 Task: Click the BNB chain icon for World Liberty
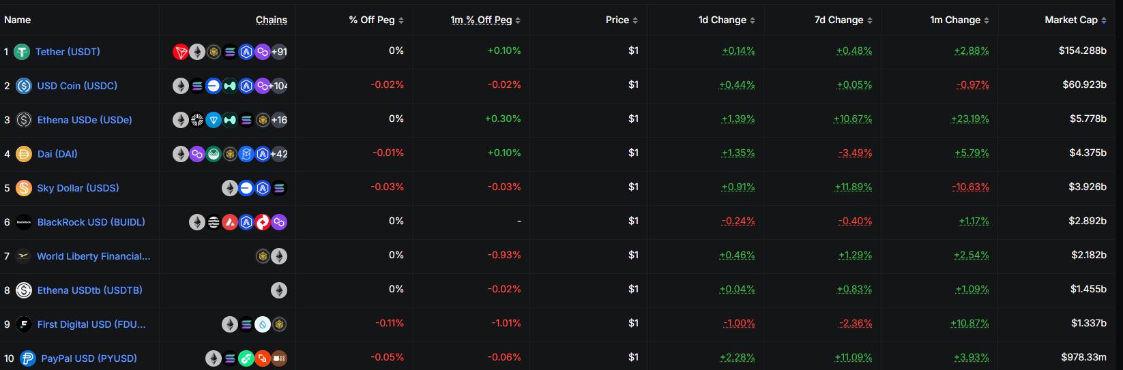coord(263,256)
